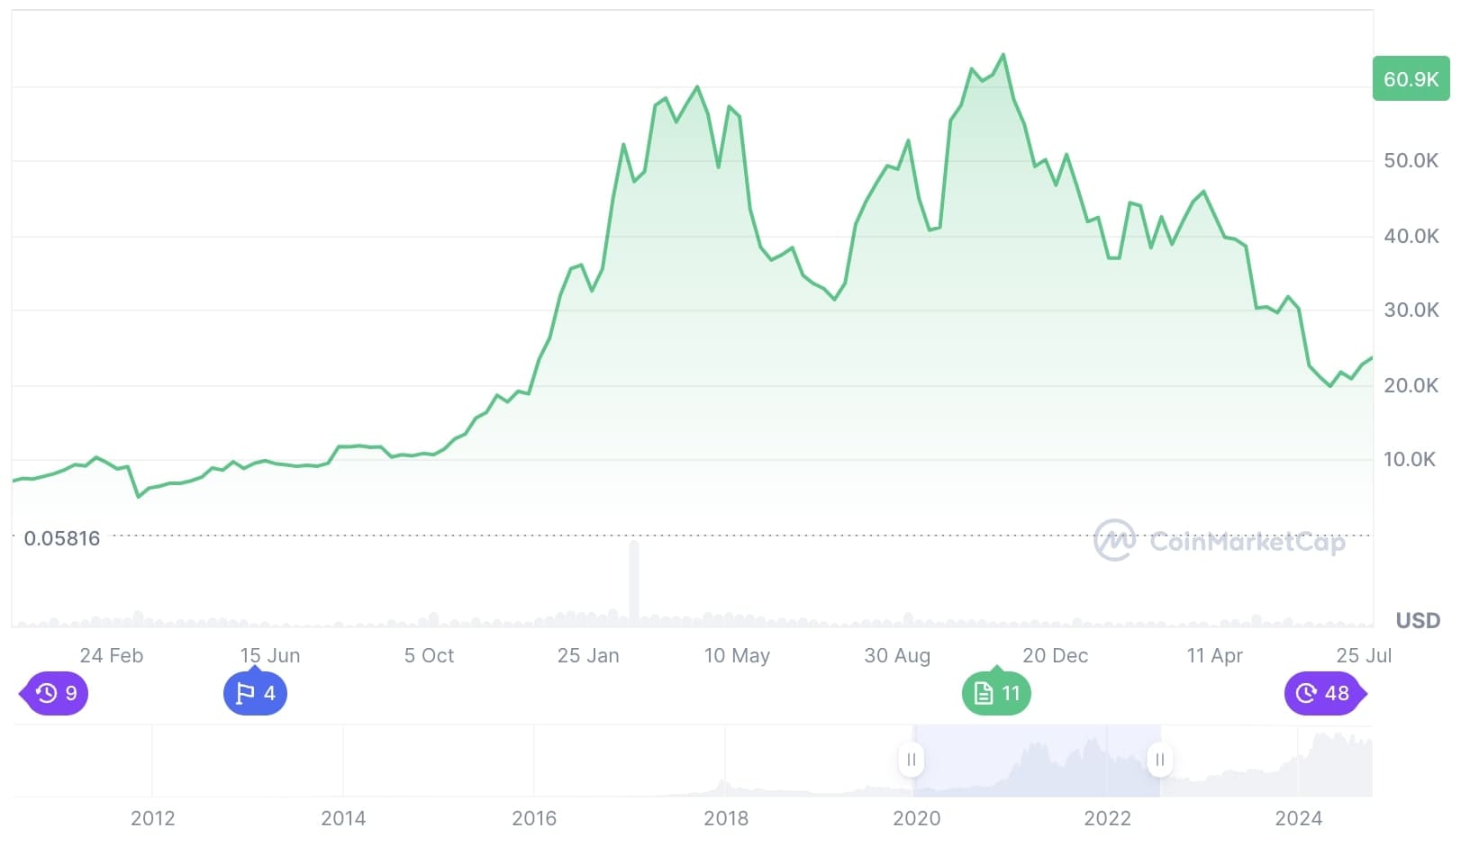Click the 50.0K price axis label
Screen dimensions: 1479x855
[1411, 160]
